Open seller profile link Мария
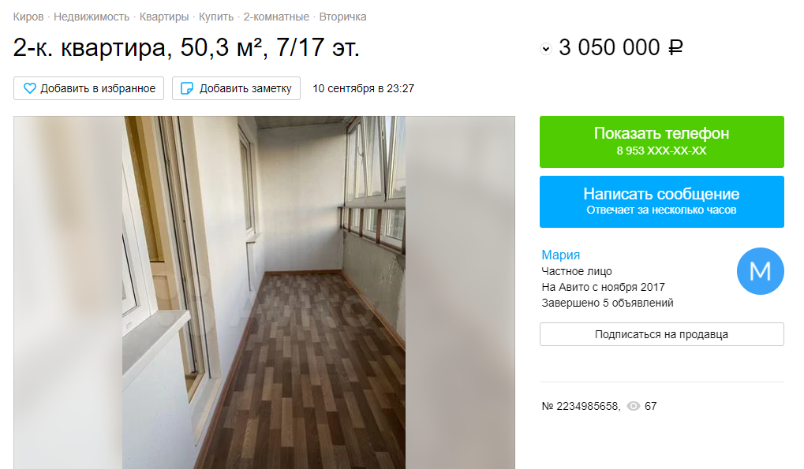This screenshot has height=469, width=804. [x=560, y=255]
